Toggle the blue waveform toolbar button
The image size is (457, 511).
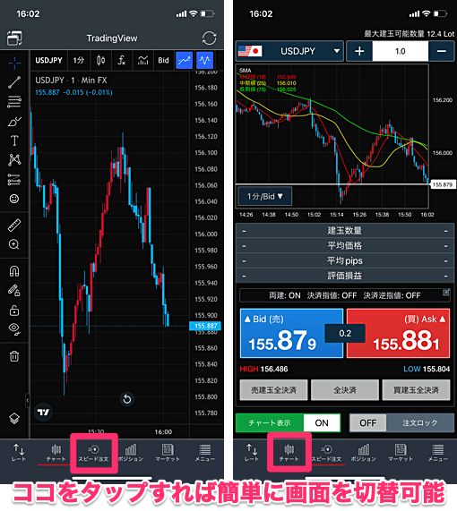pyautogui.click(x=204, y=60)
